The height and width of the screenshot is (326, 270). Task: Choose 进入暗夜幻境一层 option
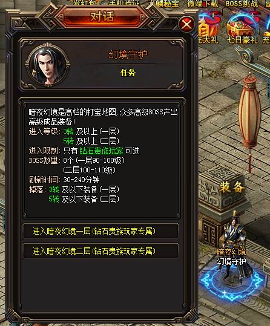point(100,231)
